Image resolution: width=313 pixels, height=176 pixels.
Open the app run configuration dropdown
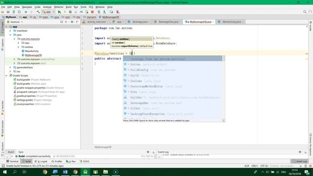(x=48, y=12)
